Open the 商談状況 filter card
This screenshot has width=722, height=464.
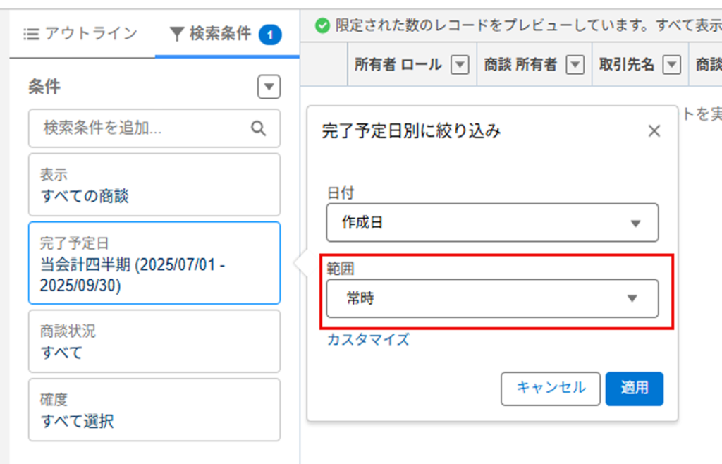(154, 341)
